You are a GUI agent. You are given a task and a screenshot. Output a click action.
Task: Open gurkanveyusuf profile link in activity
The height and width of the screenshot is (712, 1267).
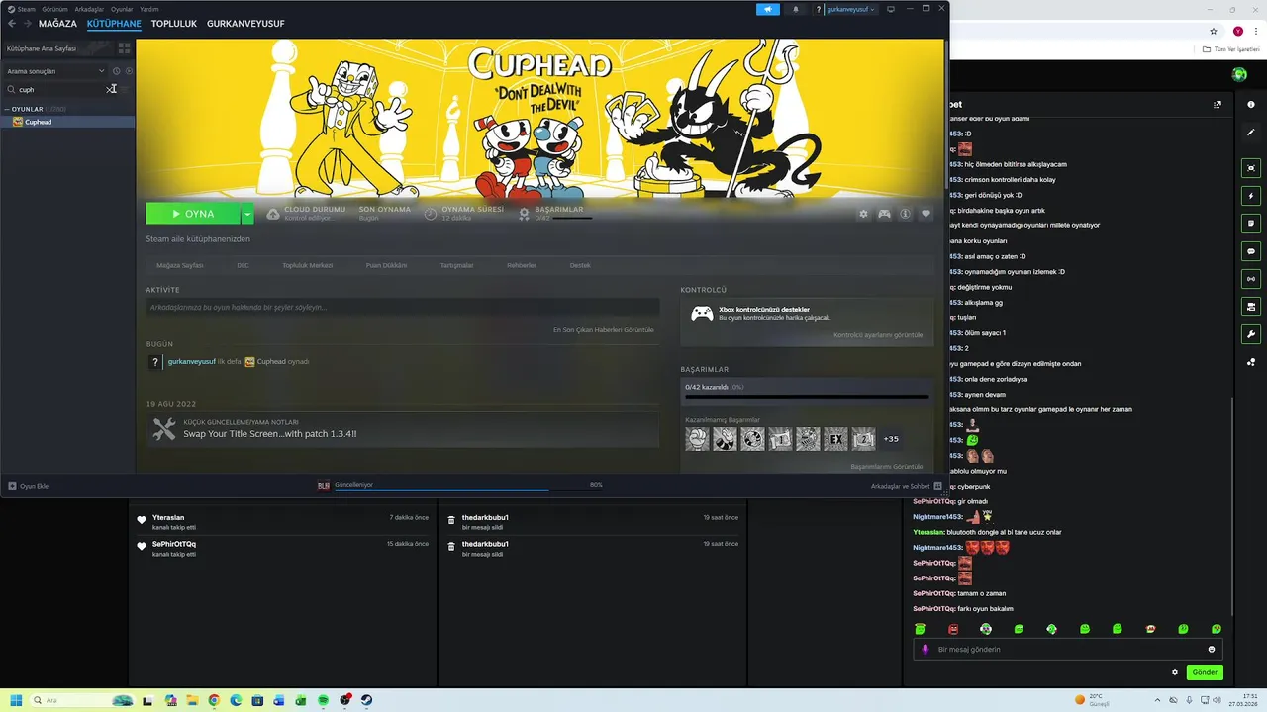[x=191, y=362]
